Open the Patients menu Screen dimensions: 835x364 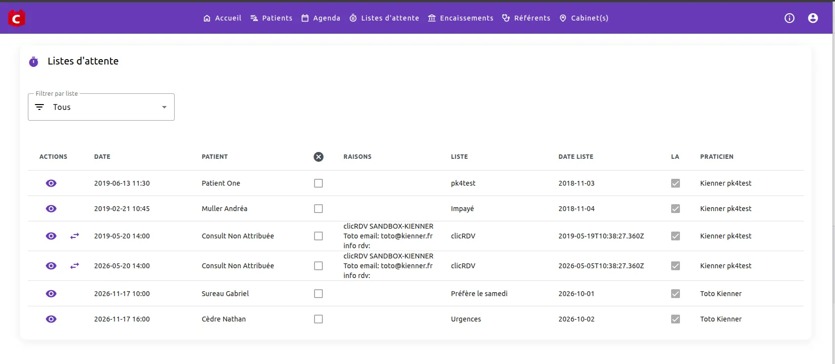271,18
